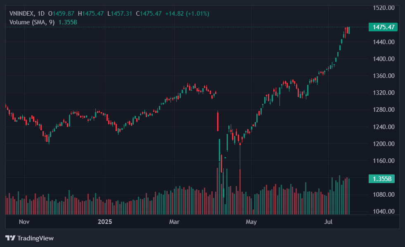
Task: Click the volume value tag 1.355B
Action: click(381, 179)
